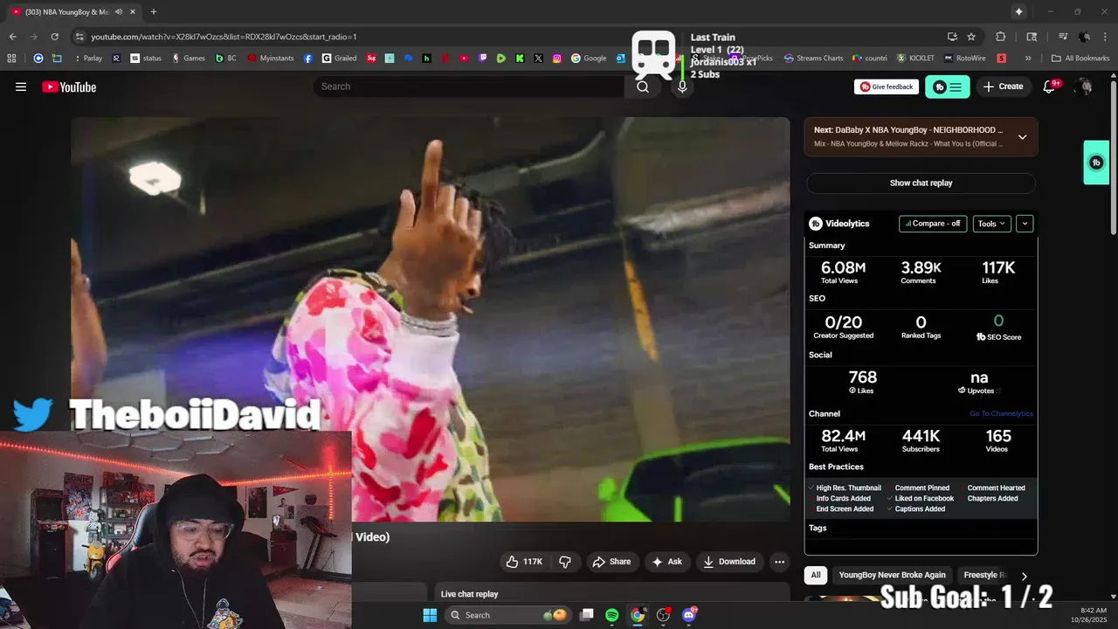Screen dimensions: 1118x629
Task: Open Chrome three-dot menu
Action: (x=1105, y=37)
